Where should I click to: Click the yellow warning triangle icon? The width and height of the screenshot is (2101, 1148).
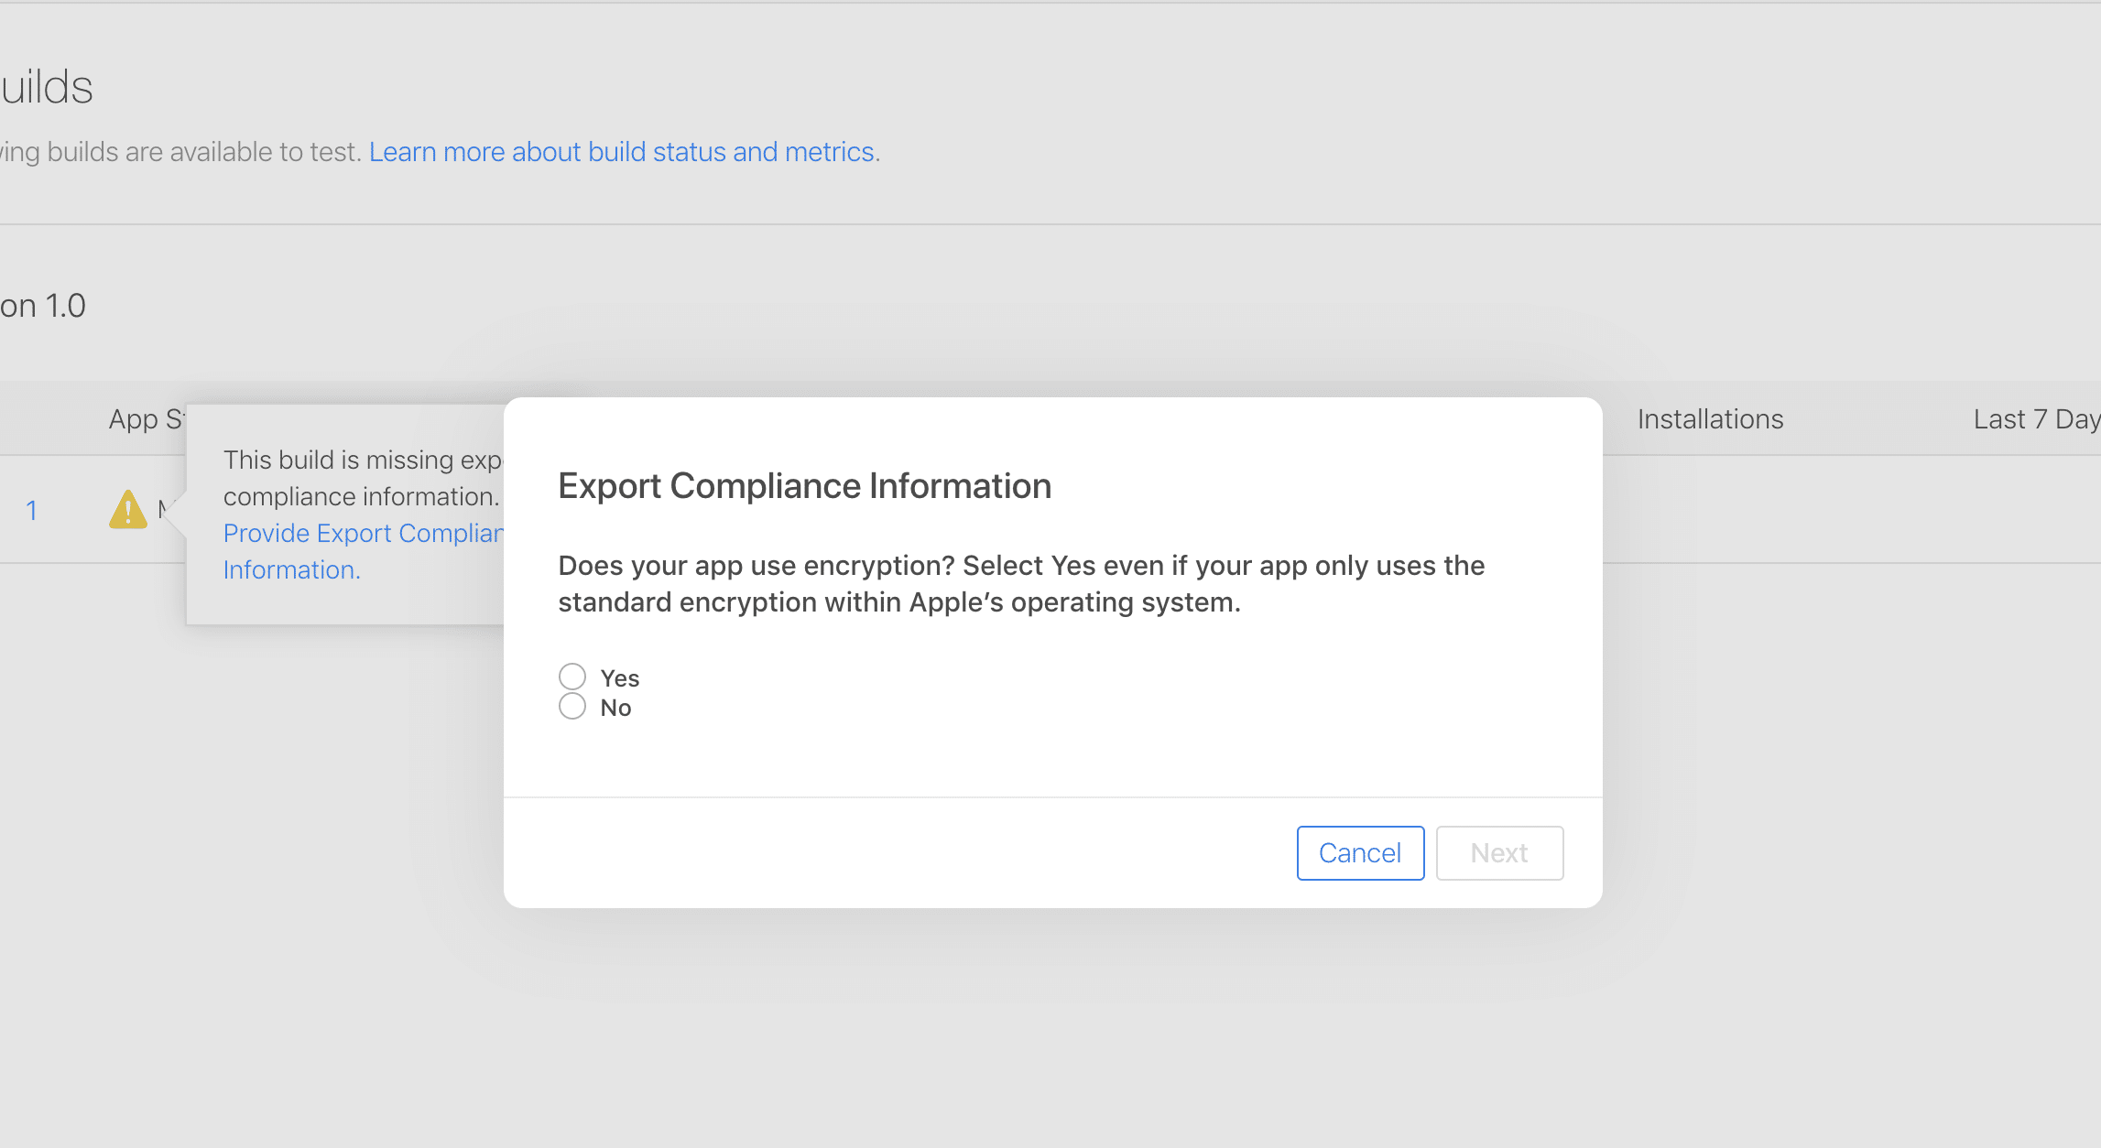point(128,510)
